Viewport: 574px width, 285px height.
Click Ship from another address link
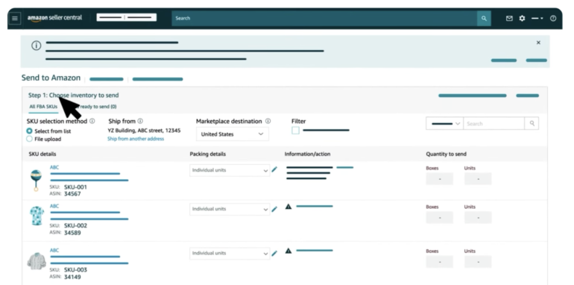136,139
